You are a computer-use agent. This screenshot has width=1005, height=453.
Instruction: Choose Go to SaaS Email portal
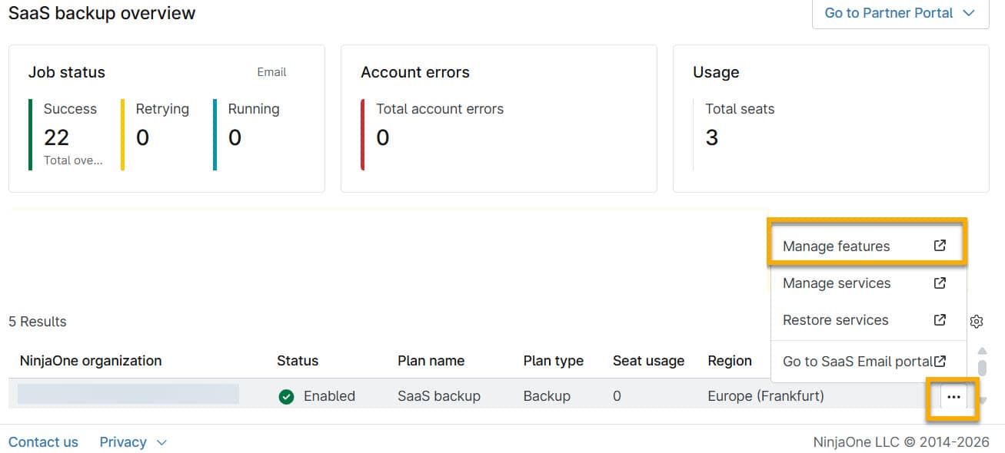(857, 362)
